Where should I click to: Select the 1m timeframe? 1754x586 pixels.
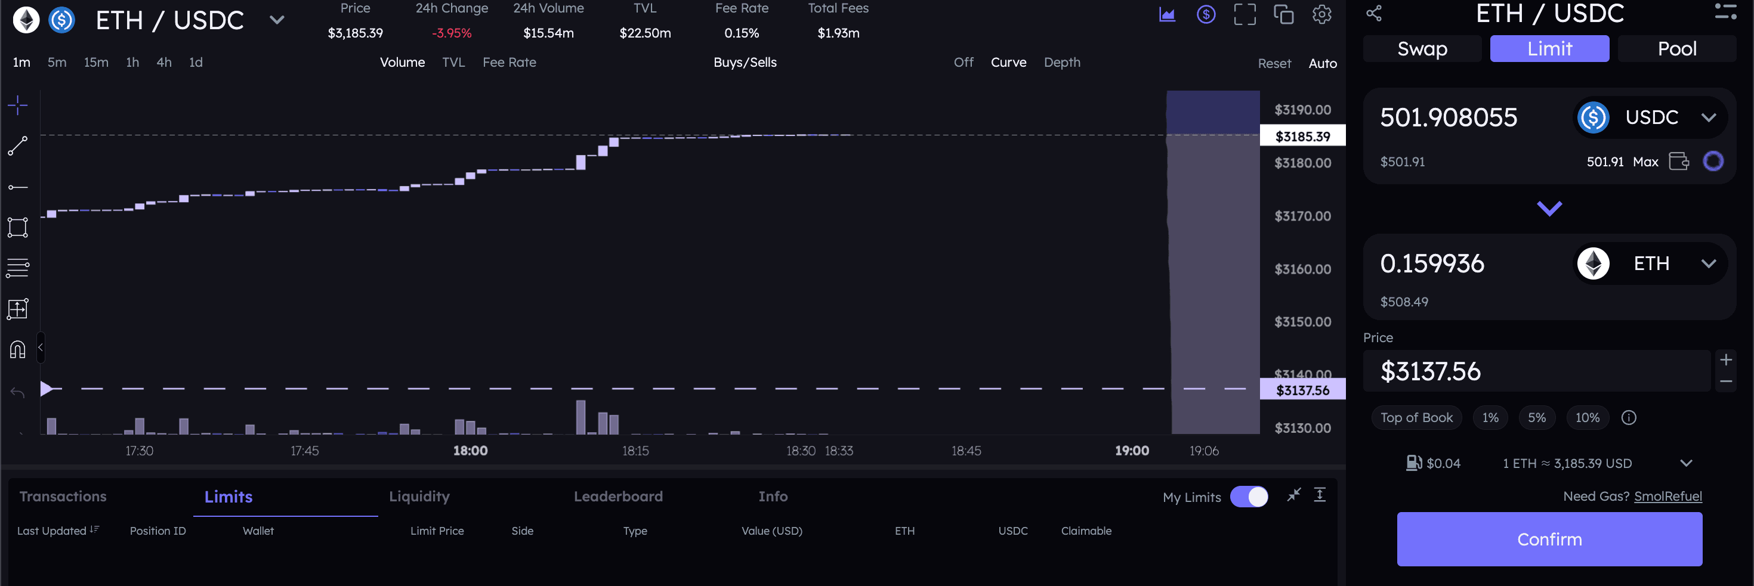point(22,62)
